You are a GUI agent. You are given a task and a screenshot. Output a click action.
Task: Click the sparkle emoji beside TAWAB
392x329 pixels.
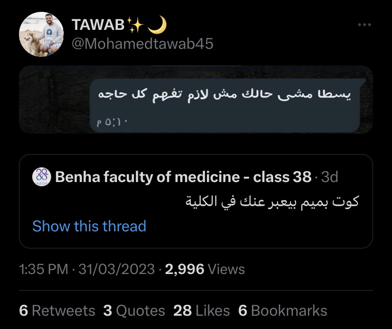(135, 25)
